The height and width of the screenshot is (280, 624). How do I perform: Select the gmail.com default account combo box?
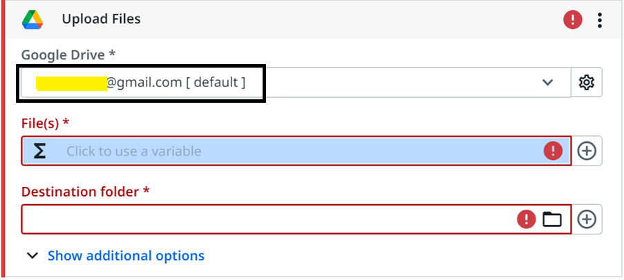[296, 82]
